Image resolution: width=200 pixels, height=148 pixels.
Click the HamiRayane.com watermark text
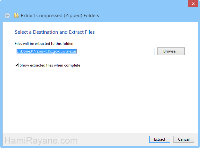pyautogui.click(x=41, y=141)
